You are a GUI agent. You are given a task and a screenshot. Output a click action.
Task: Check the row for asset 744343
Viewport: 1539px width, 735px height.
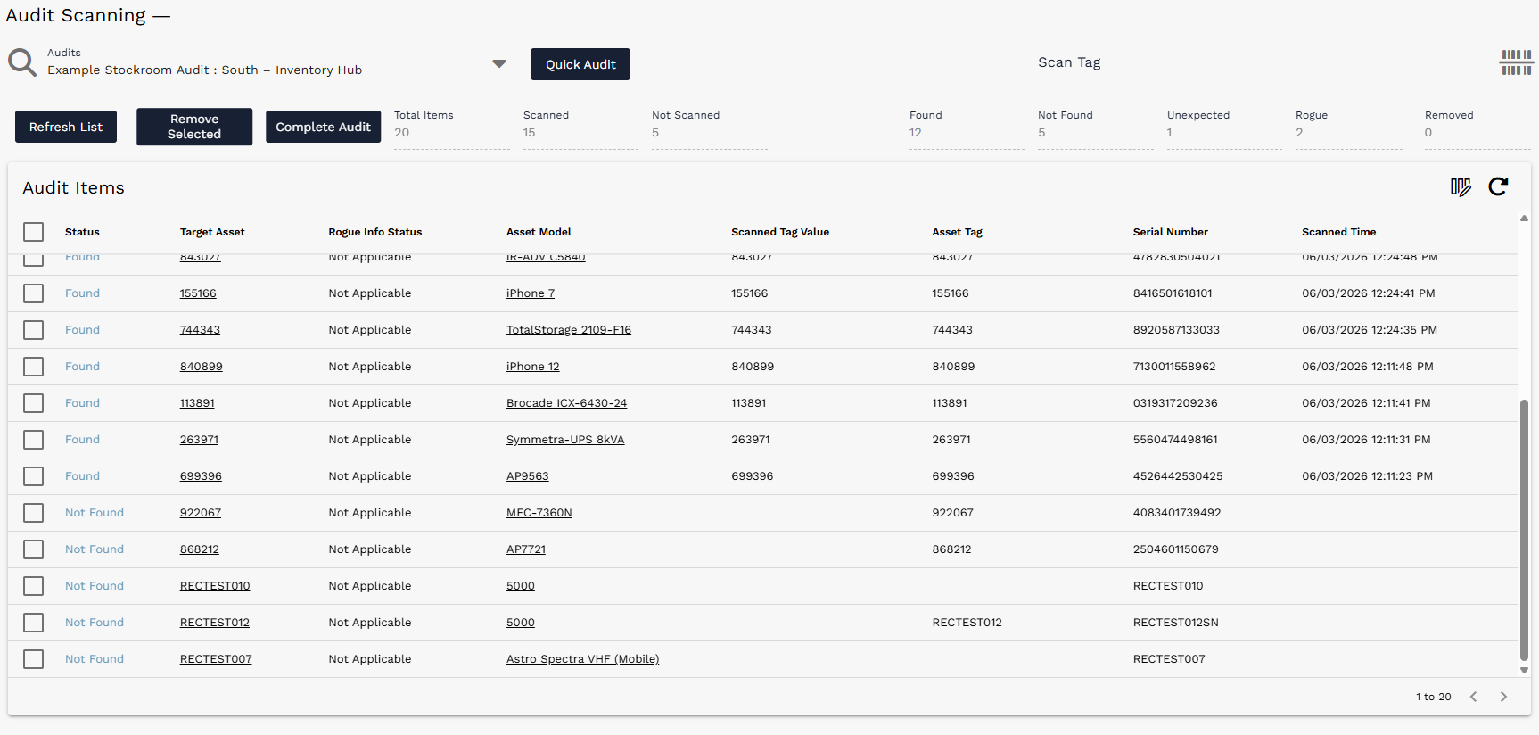(34, 330)
